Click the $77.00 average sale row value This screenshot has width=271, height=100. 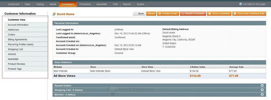pos(233,71)
